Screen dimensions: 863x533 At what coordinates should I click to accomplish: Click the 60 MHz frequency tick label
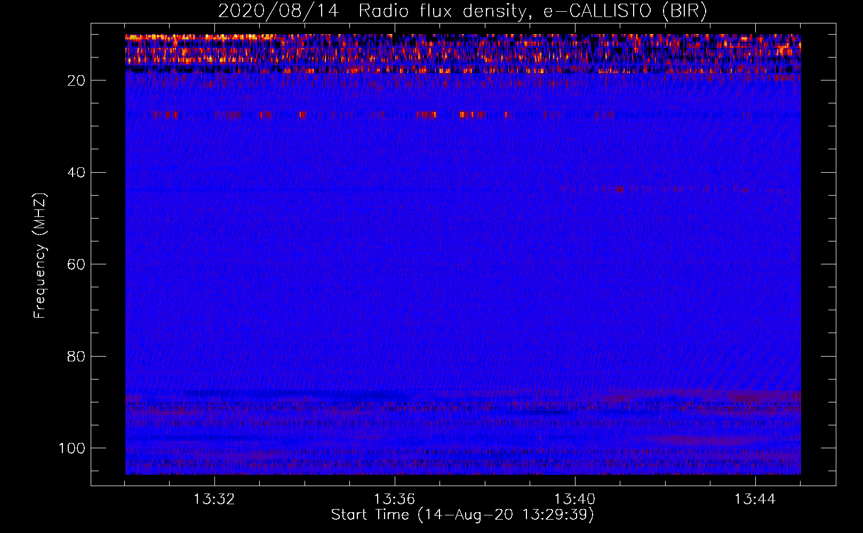pyautogui.click(x=76, y=264)
